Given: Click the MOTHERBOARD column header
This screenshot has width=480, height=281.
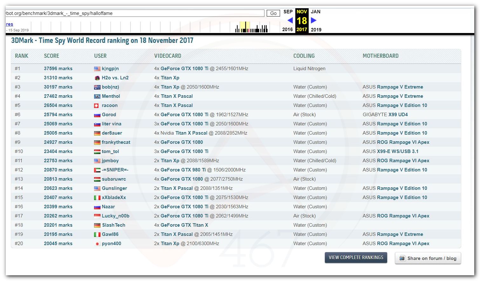Looking at the screenshot, I should click(x=381, y=56).
